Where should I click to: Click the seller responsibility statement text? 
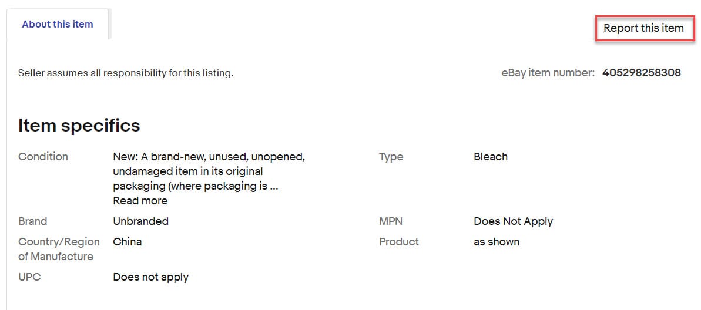[x=126, y=73]
